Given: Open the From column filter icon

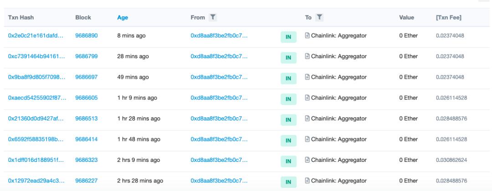Looking at the screenshot, I should click(213, 18).
